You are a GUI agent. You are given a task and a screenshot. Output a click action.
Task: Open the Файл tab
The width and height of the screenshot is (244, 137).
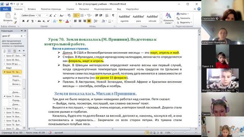6,9
